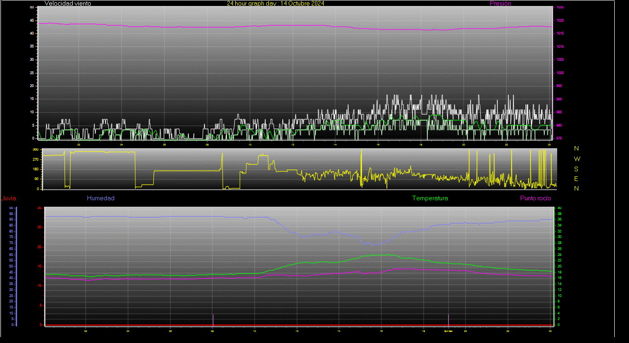Click the "Velocidad viento" label
This screenshot has height=343, width=629.
(x=68, y=3)
